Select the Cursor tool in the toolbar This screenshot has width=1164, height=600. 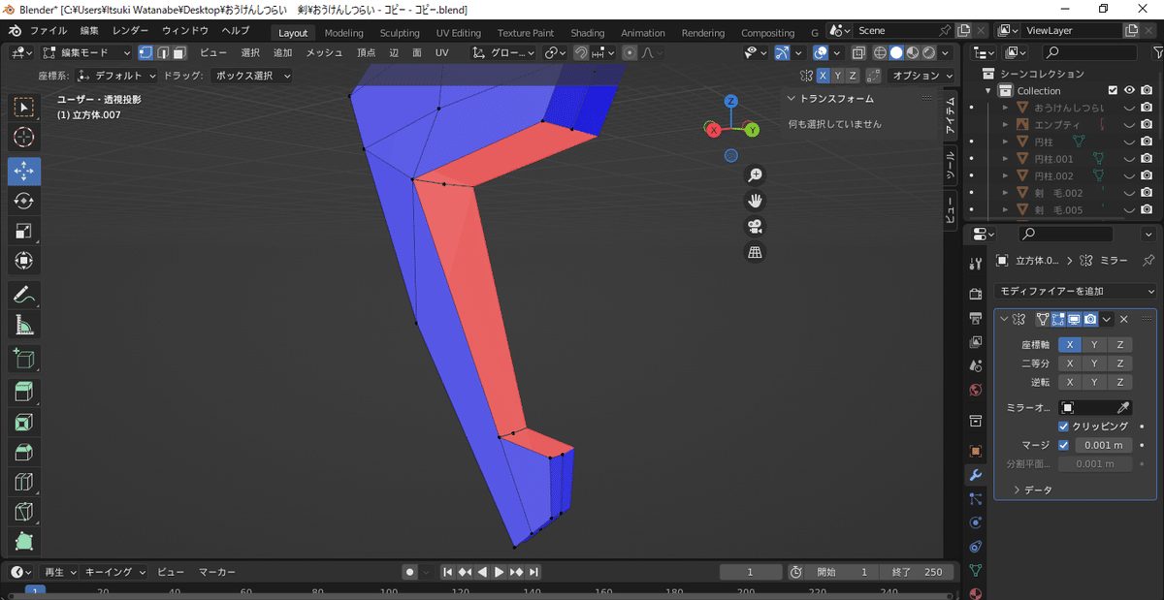(x=24, y=139)
